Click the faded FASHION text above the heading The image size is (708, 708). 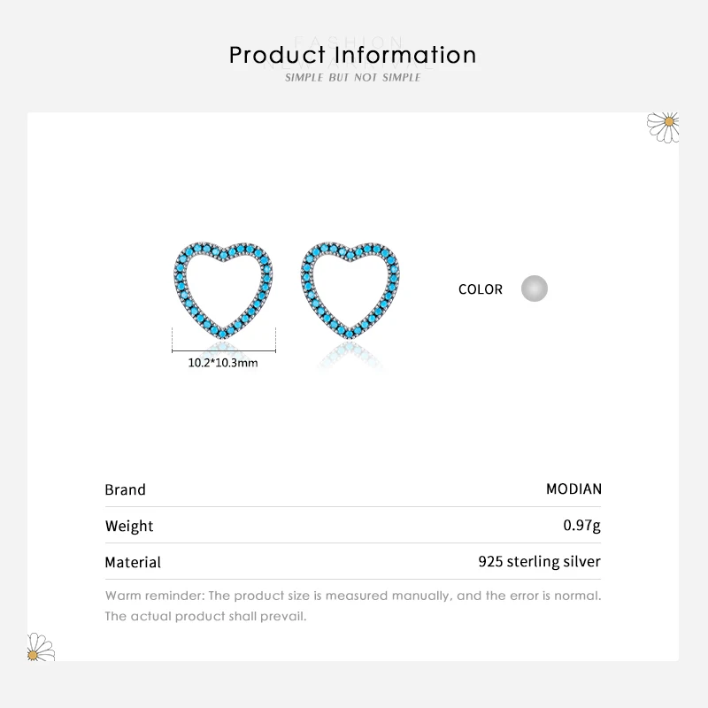[353, 41]
